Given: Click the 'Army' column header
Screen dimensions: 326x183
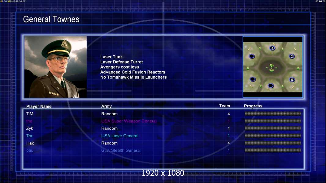Looking at the screenshot, I should pyautogui.click(x=106, y=106).
